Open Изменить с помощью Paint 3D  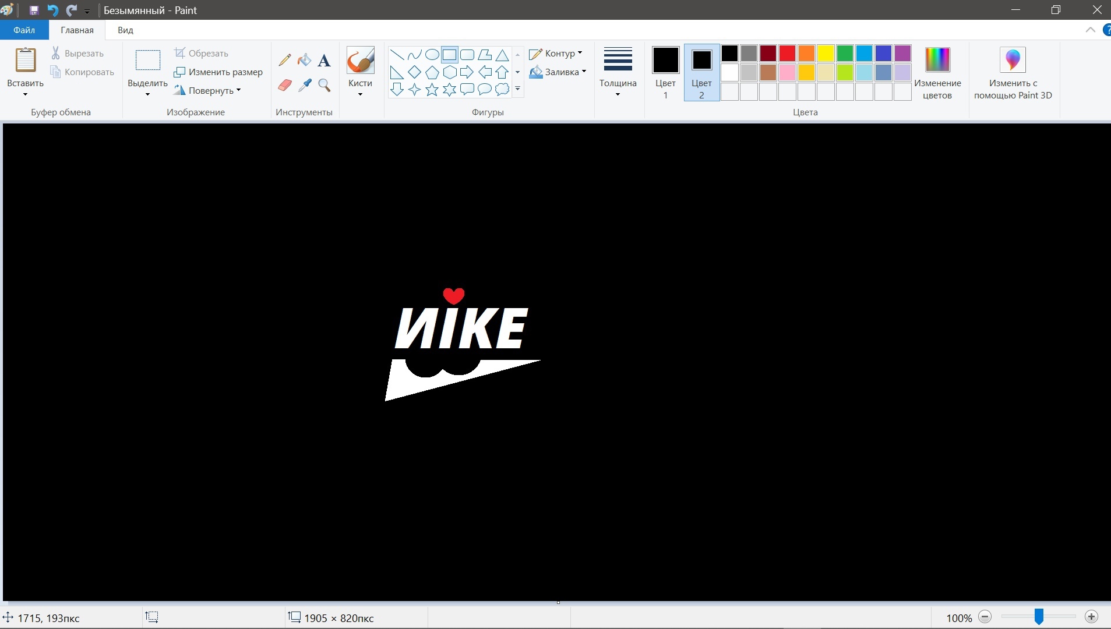pos(1013,73)
